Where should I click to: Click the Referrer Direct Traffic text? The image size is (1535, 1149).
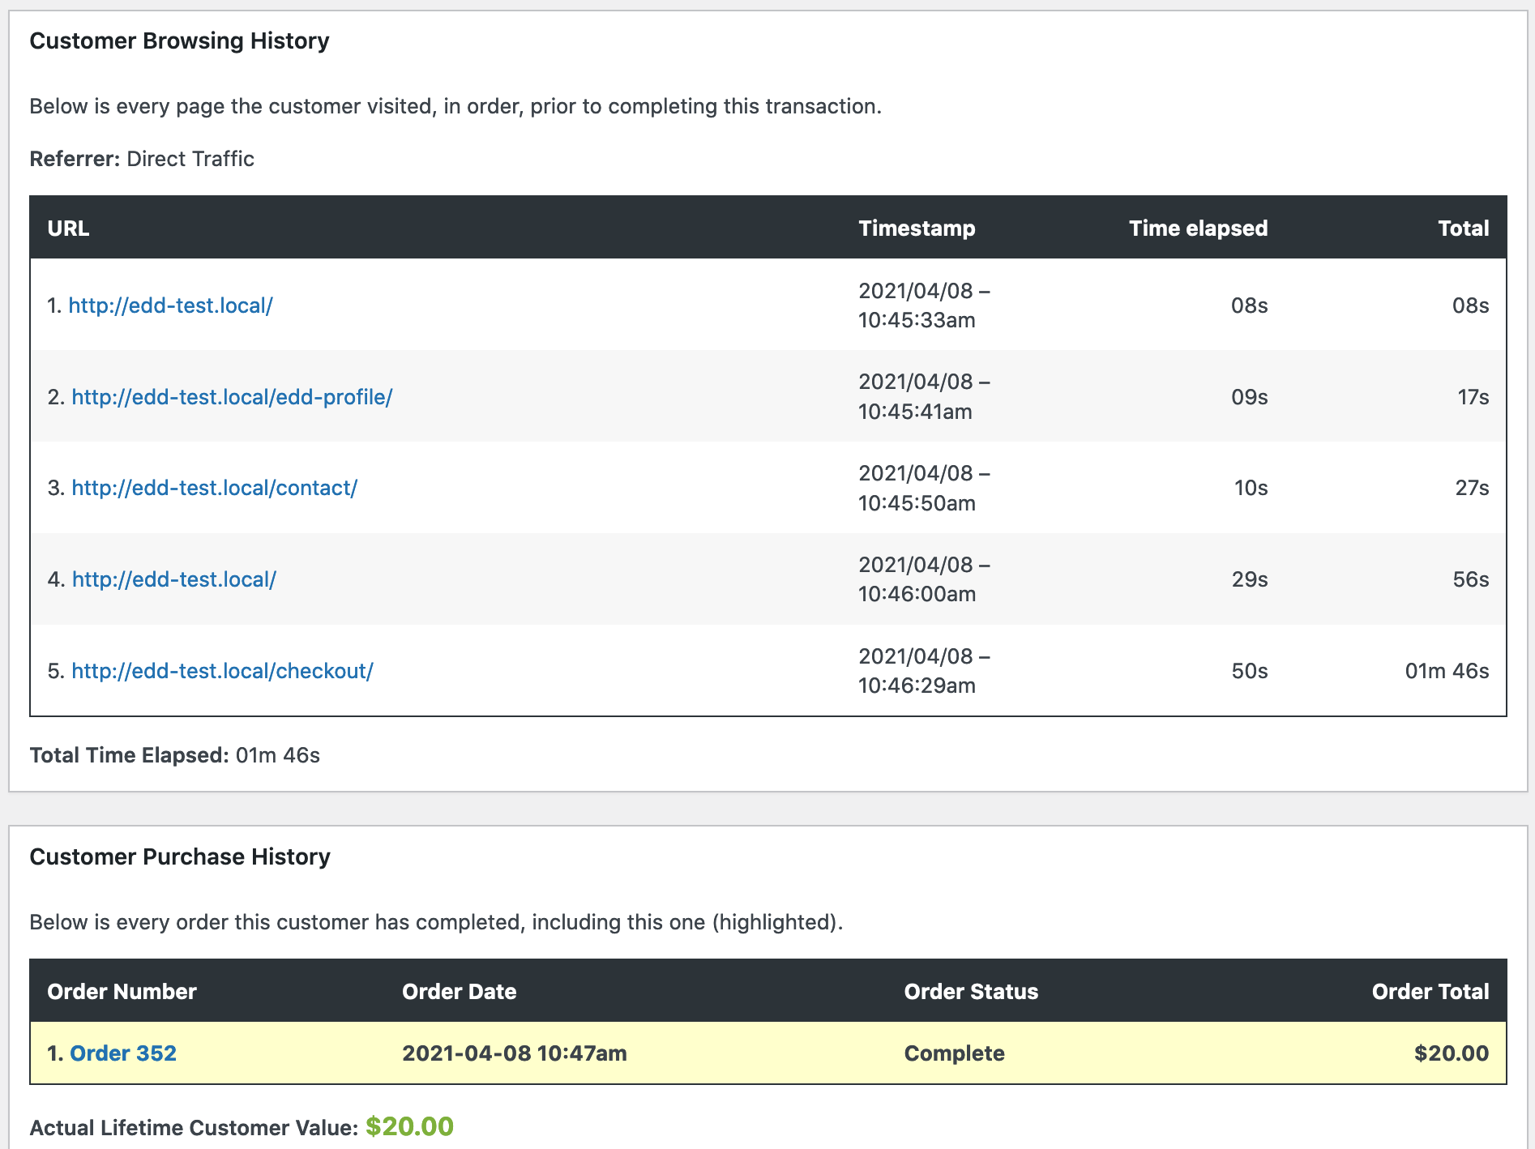point(142,159)
